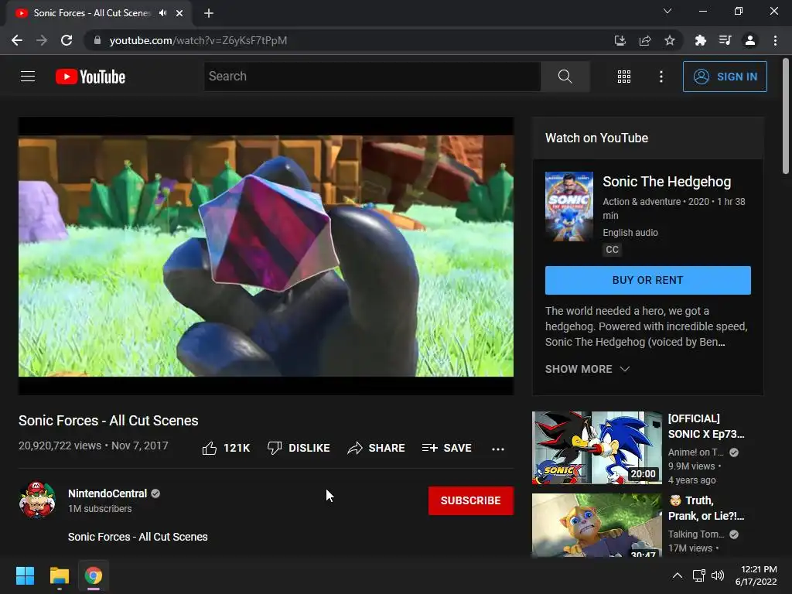This screenshot has width=792, height=594.
Task: Focus the YouTube Search field
Action: pyautogui.click(x=372, y=77)
